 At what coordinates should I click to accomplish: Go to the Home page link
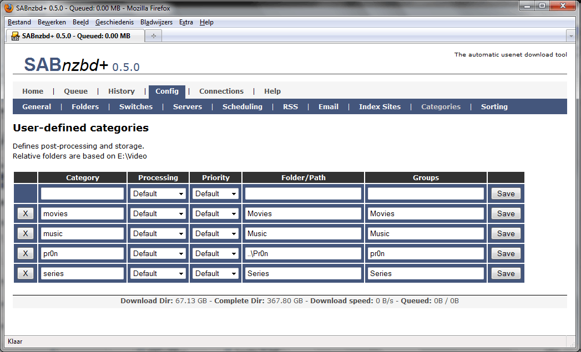(x=33, y=91)
